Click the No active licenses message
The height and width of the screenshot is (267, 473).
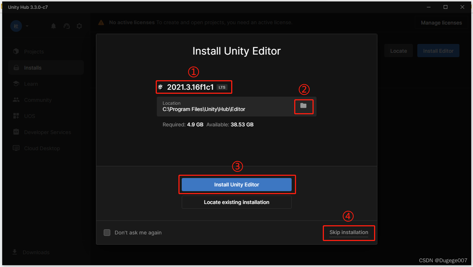201,23
